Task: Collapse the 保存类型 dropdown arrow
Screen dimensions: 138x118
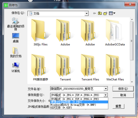Action: click(x=106, y=95)
